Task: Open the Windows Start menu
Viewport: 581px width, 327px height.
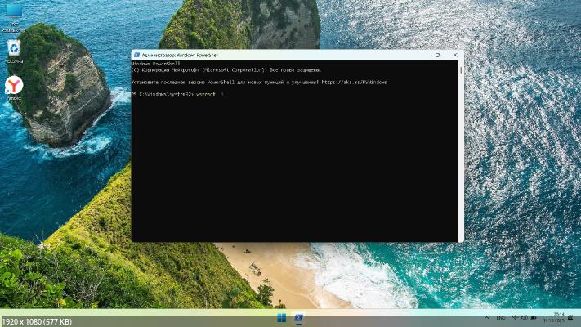Action: tap(282, 318)
